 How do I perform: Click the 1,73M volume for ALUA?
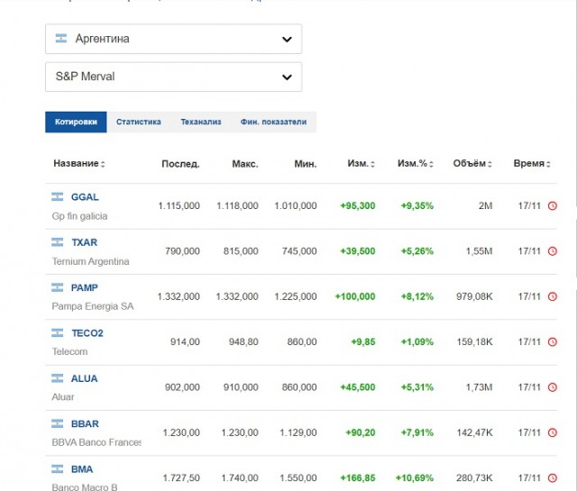click(479, 387)
